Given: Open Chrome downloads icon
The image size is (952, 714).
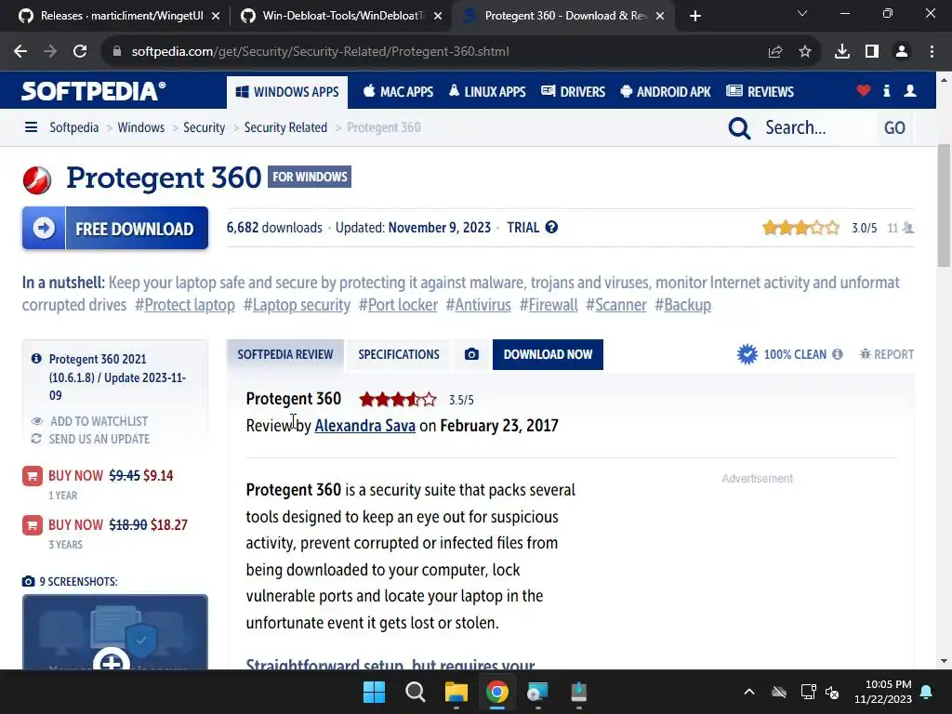Looking at the screenshot, I should (842, 52).
